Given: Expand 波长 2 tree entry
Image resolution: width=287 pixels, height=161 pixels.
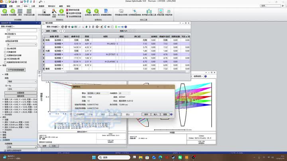Looking at the screenshot, I should click(3, 125).
